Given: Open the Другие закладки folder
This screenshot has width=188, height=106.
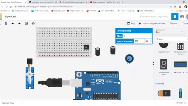Looking at the screenshot, I should tap(182, 11).
